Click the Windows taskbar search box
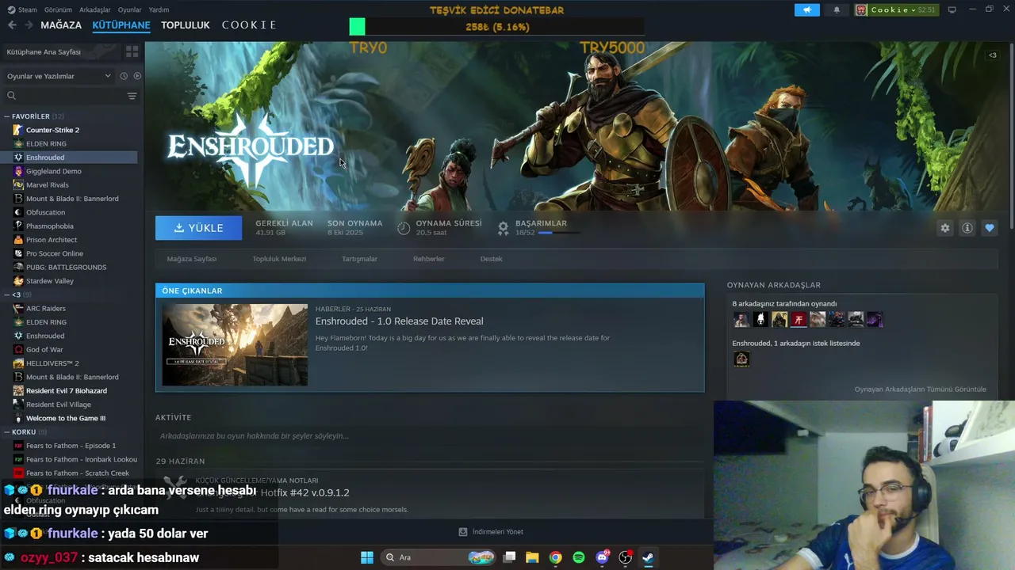Screen dimensions: 1015x570 (x=439, y=557)
